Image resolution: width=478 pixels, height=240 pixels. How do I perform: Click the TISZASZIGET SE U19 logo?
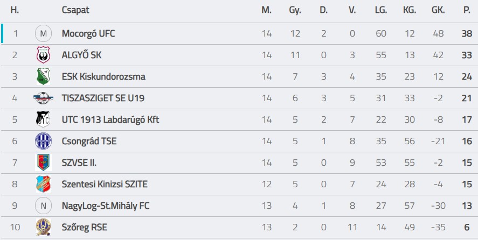(43, 98)
